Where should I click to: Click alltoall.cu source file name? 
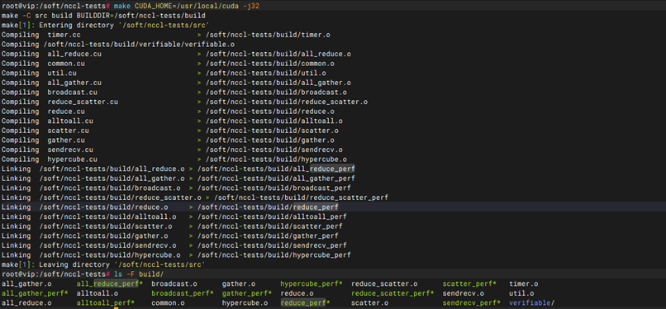pos(70,121)
